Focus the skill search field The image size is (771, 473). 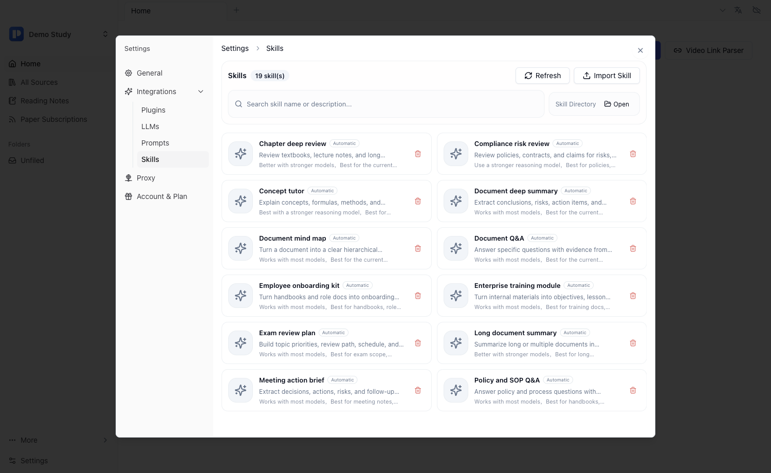pyautogui.click(x=386, y=104)
